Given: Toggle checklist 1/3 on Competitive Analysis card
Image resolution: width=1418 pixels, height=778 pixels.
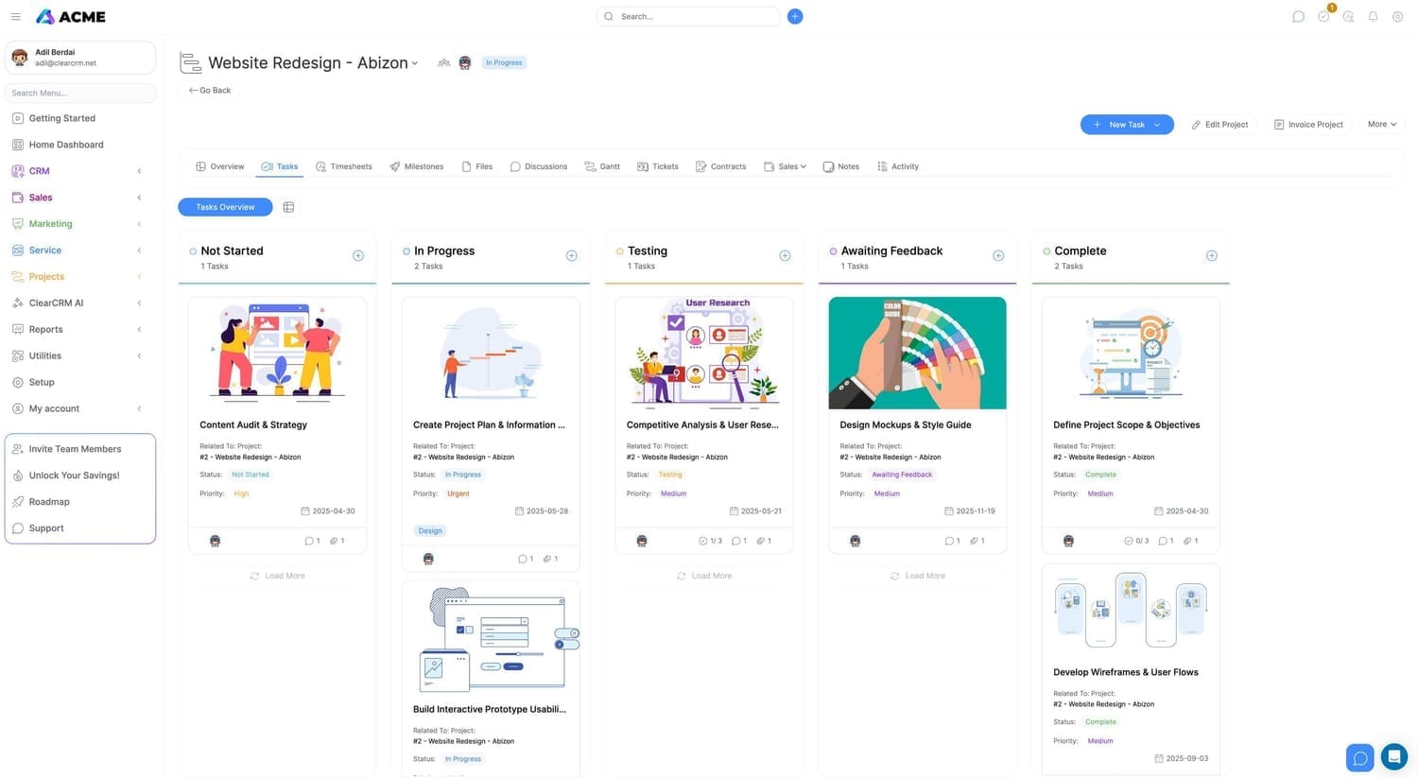Looking at the screenshot, I should [x=710, y=541].
